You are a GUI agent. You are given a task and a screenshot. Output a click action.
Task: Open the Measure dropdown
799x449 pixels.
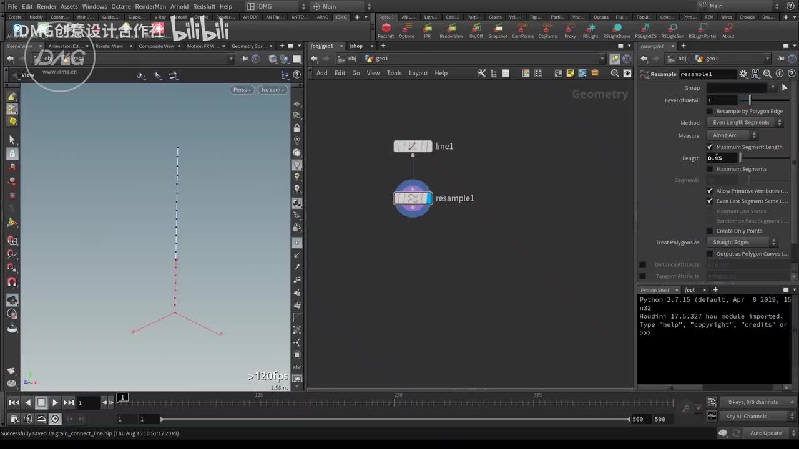[732, 135]
